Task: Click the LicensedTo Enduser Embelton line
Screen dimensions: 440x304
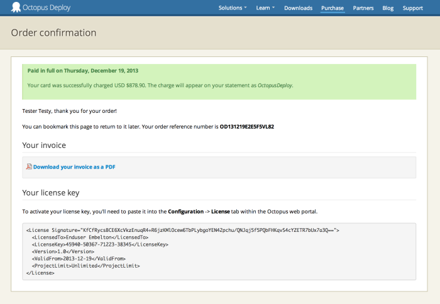Action: click(90, 238)
